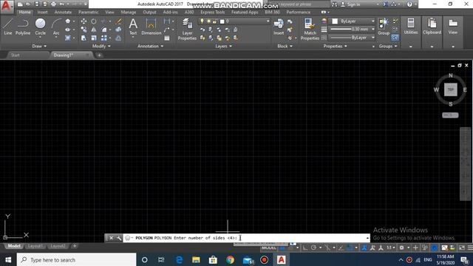Expand the Draw panel
This screenshot has width=473, height=266.
tap(39, 46)
